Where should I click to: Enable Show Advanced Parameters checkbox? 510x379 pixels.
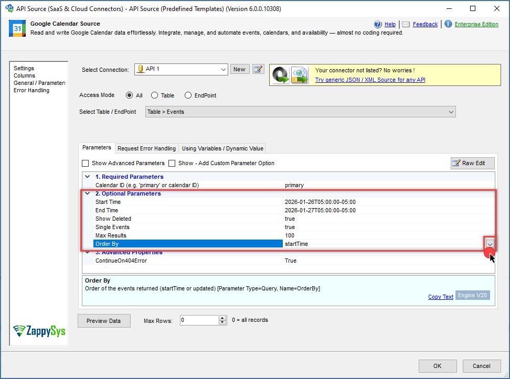pyautogui.click(x=86, y=163)
